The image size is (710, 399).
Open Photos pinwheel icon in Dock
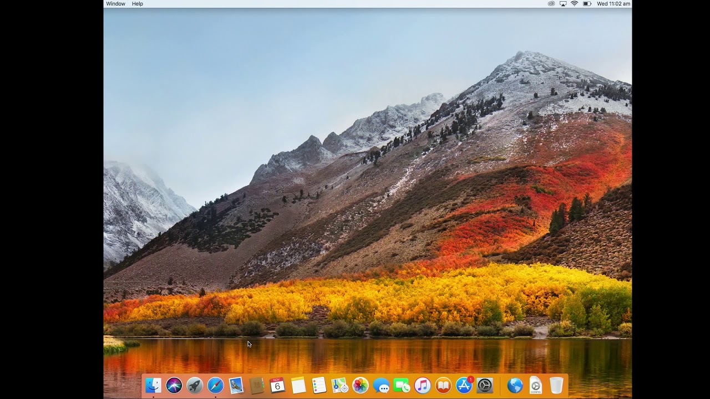361,385
